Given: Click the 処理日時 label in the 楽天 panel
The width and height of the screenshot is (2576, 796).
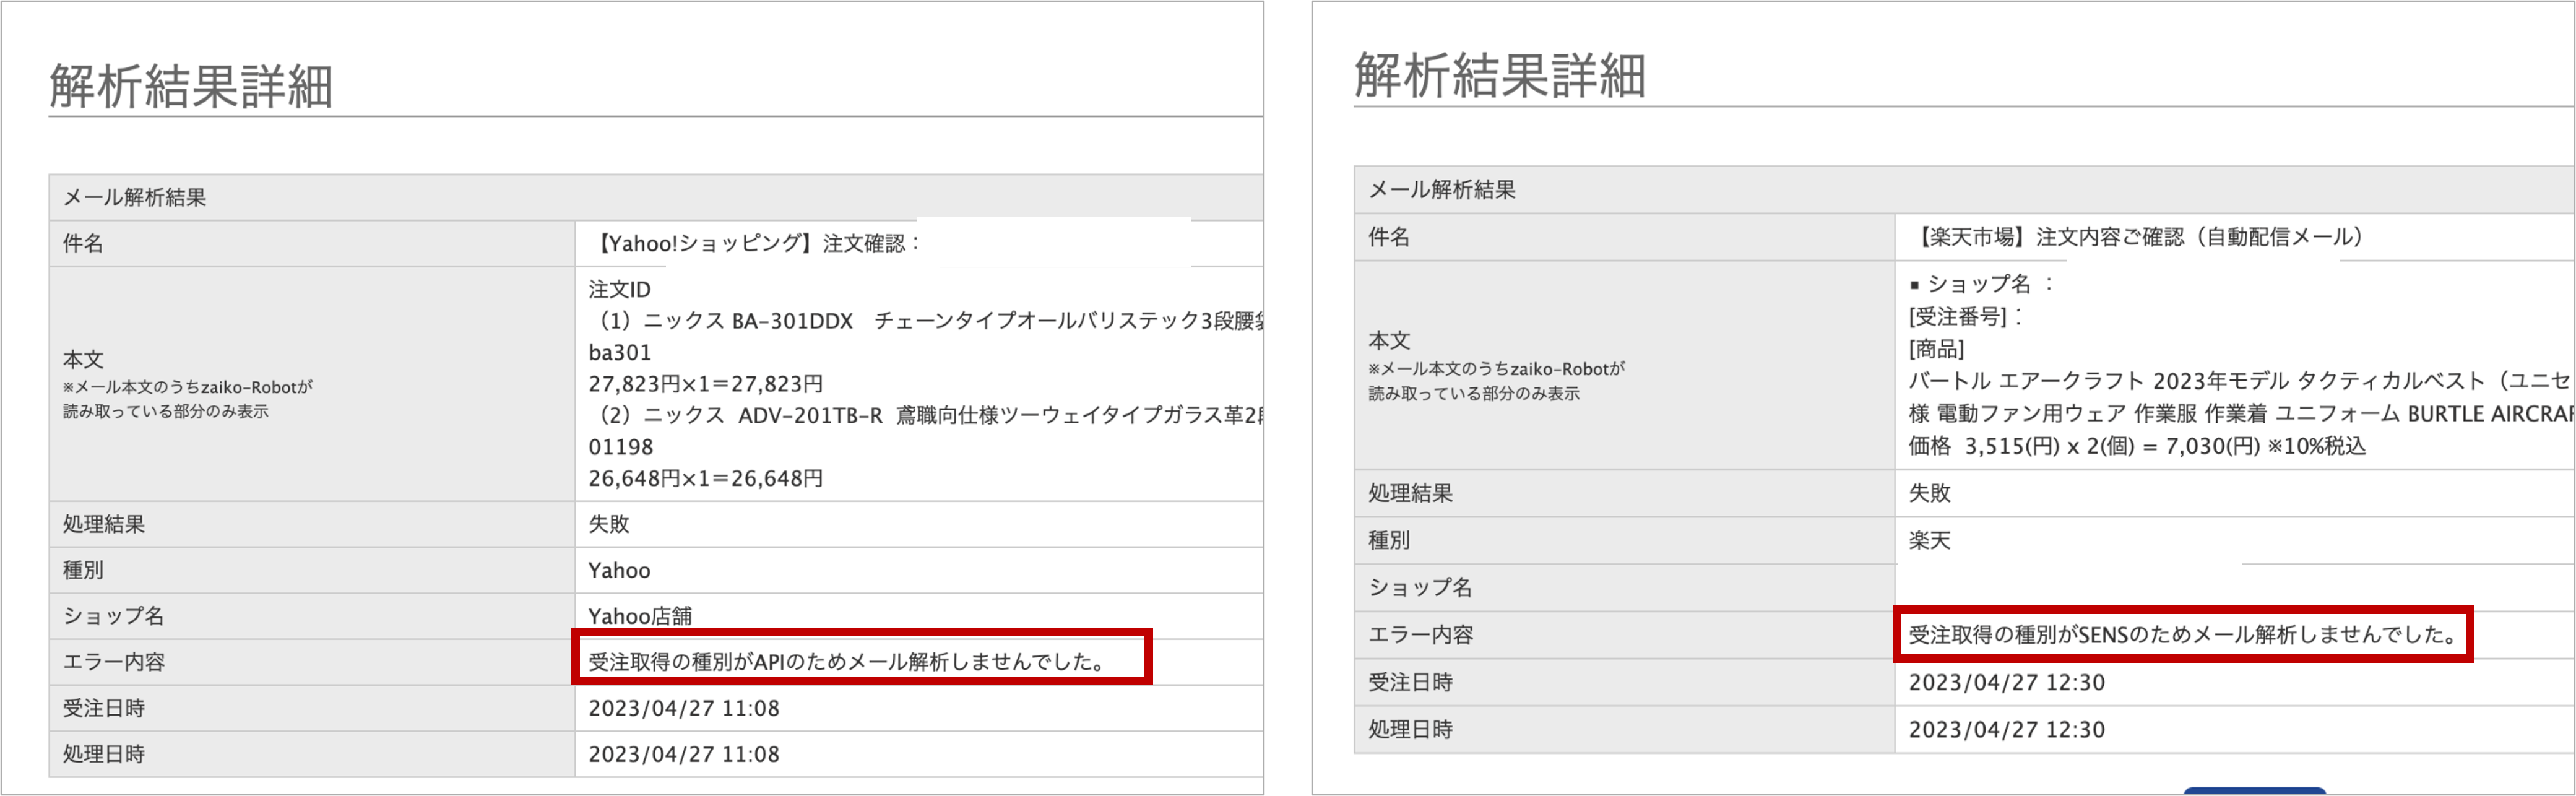Looking at the screenshot, I should tap(1410, 729).
